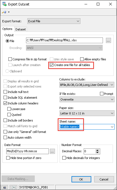Open the Sheet name dropdown arrow
The image size is (117, 190).
112,127
